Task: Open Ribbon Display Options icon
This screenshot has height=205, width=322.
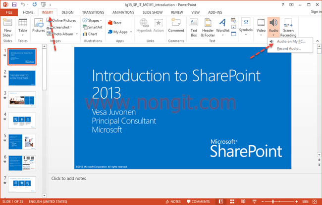Action: click(291, 4)
